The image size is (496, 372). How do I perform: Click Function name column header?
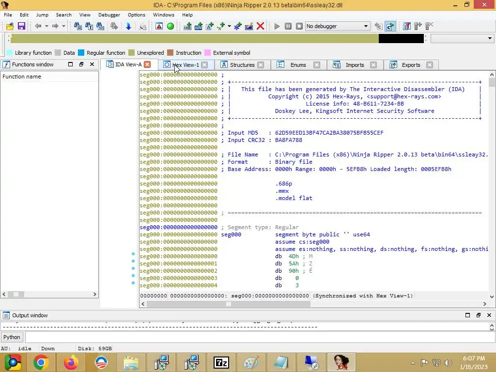pos(49,77)
